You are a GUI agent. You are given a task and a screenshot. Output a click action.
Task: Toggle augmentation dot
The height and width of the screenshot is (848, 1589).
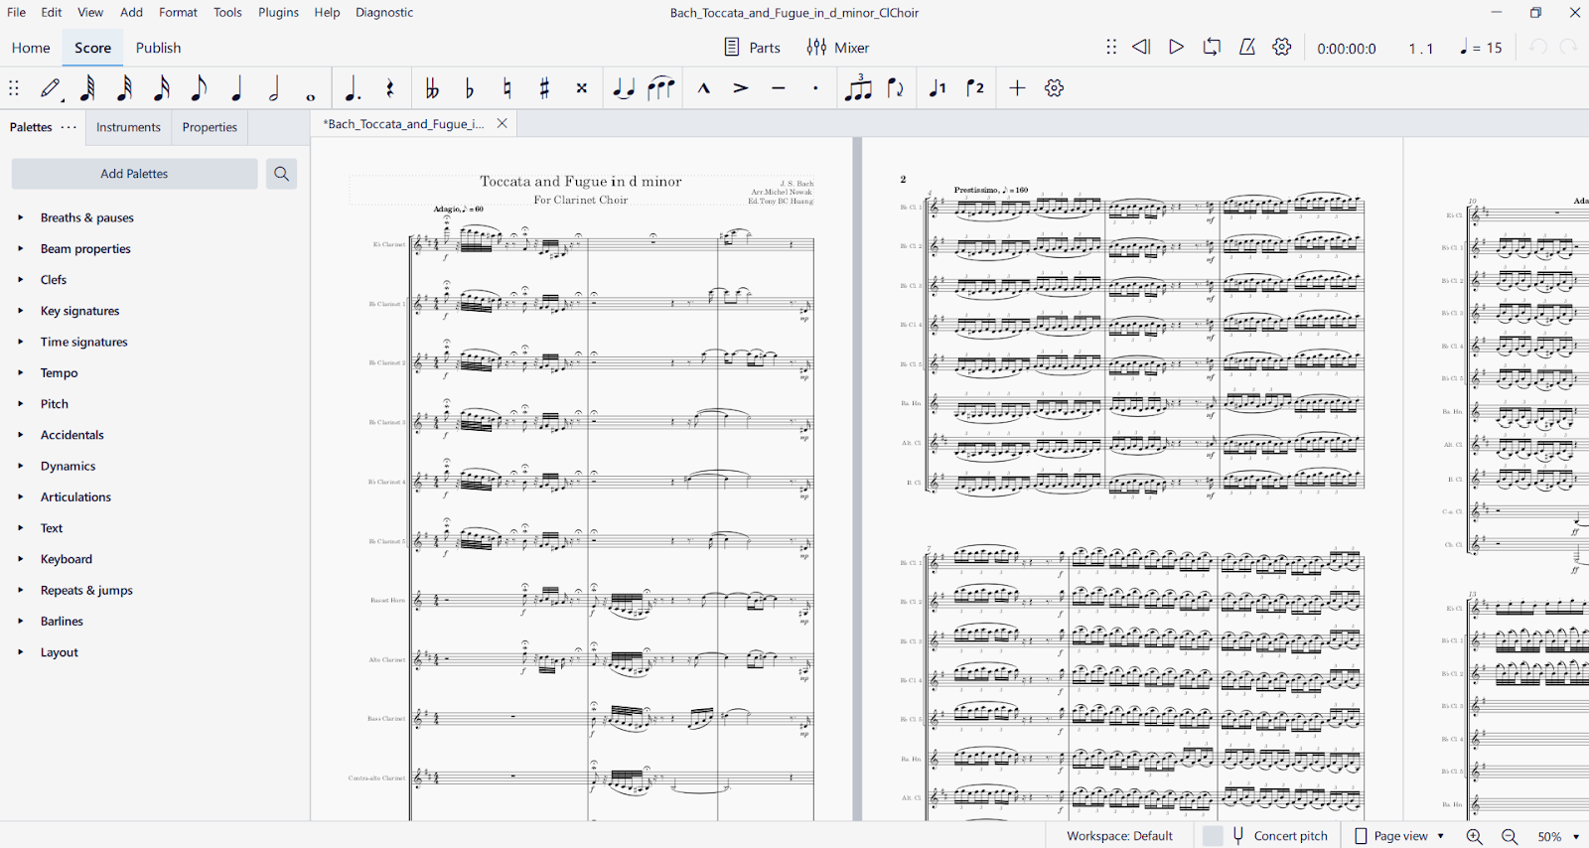(352, 88)
